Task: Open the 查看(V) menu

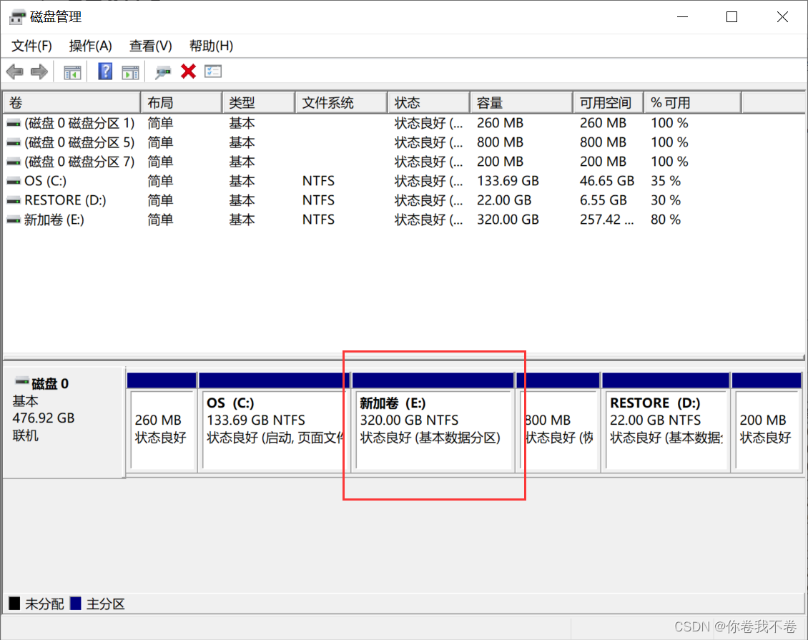Action: point(150,46)
